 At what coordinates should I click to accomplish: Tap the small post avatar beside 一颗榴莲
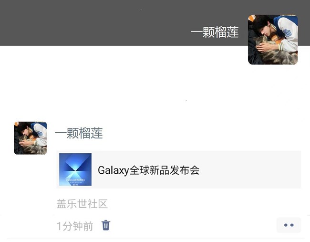pos(30,138)
